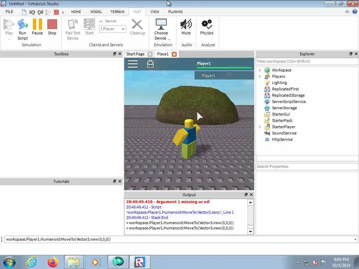Switch to the VIEW ribbon tab
Image resolution: width=359 pixels, height=269 pixels.
[155, 12]
